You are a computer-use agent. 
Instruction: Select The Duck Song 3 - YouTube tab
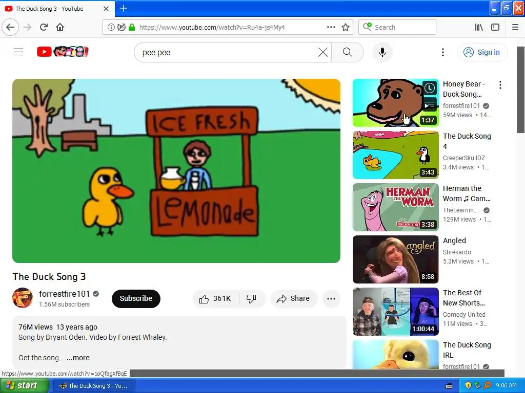pos(57,9)
